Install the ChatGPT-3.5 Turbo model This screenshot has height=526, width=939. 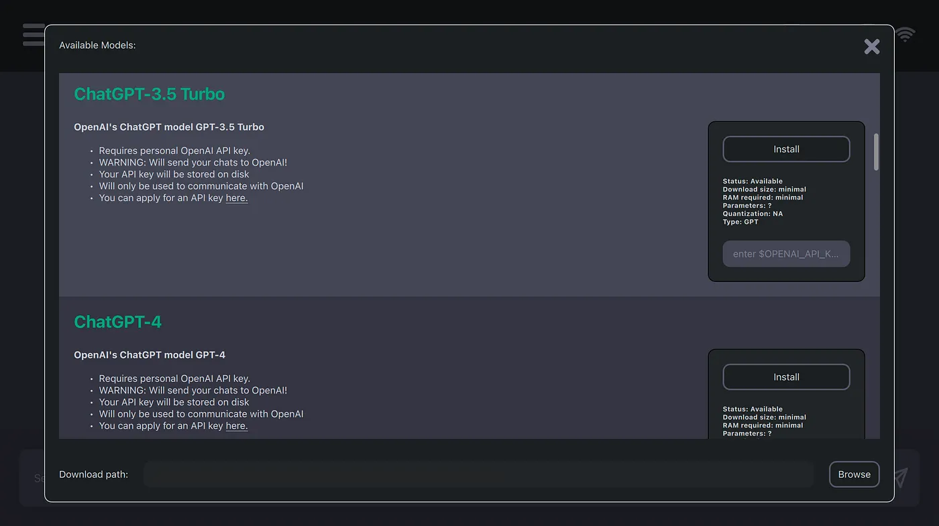point(786,149)
